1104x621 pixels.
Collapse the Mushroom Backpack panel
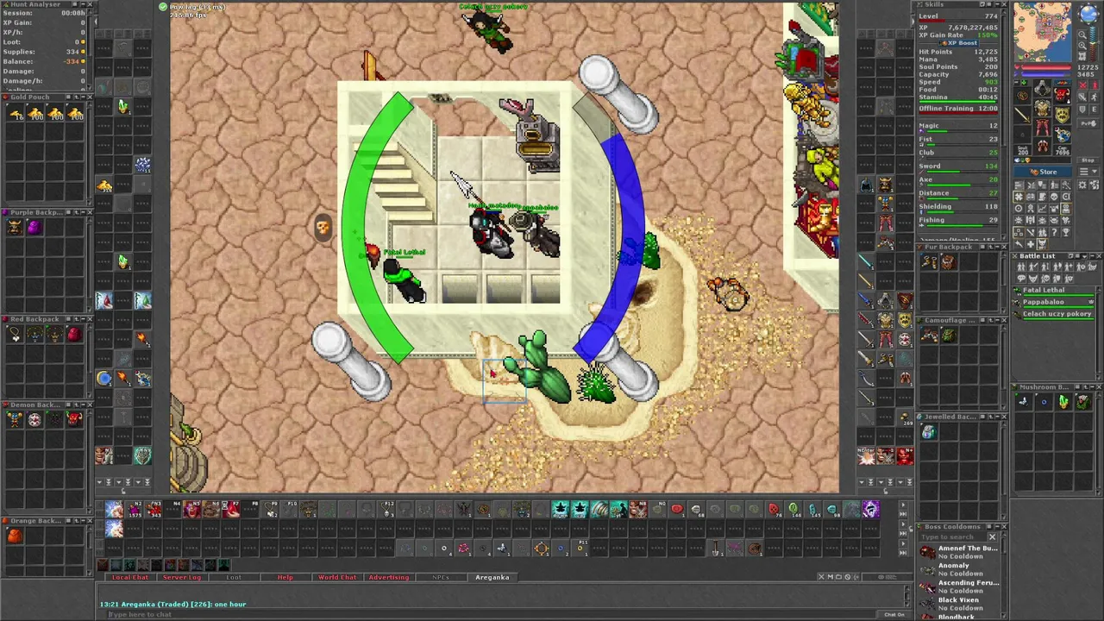1093,387
